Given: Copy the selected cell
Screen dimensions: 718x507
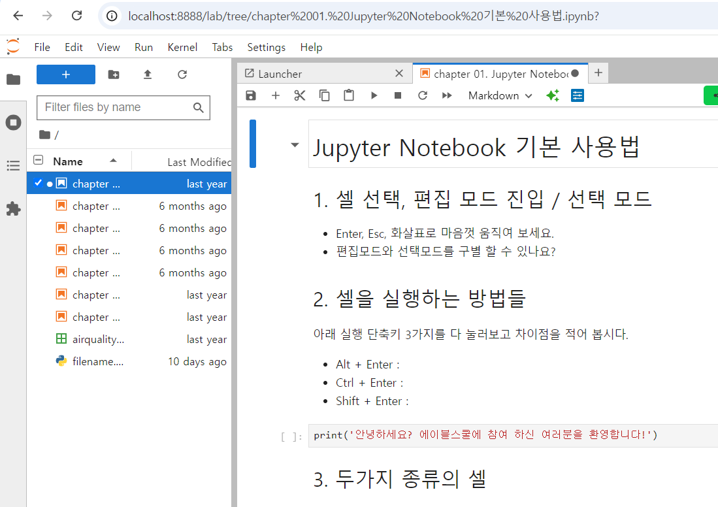Looking at the screenshot, I should (x=324, y=95).
